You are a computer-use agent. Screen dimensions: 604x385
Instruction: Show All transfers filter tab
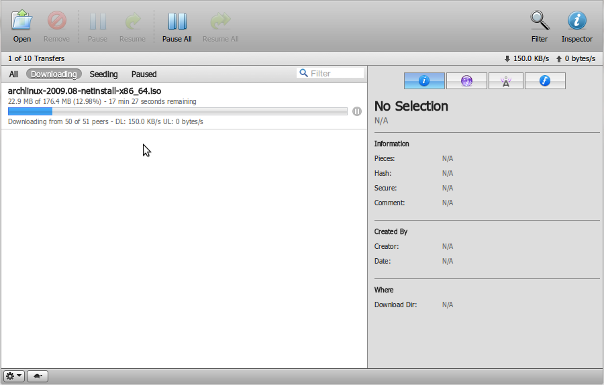[13, 74]
